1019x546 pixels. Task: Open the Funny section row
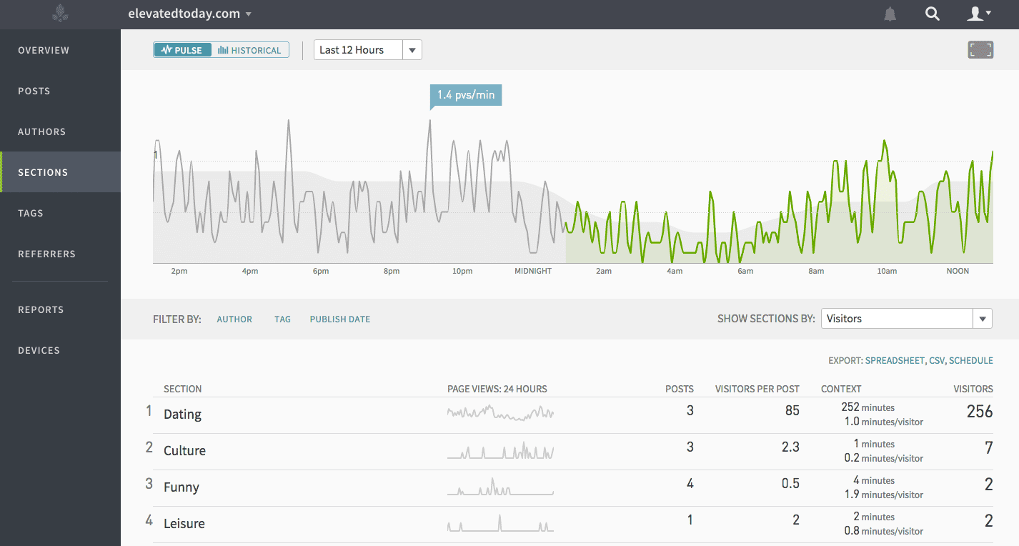pyautogui.click(x=572, y=488)
